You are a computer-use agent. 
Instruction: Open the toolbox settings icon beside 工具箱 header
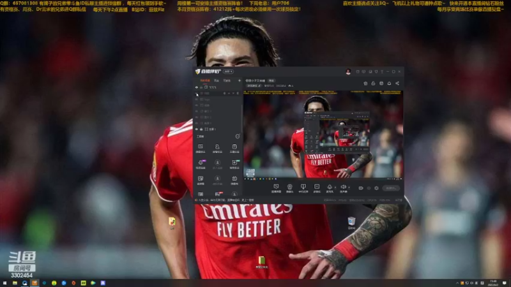pyautogui.click(x=238, y=136)
